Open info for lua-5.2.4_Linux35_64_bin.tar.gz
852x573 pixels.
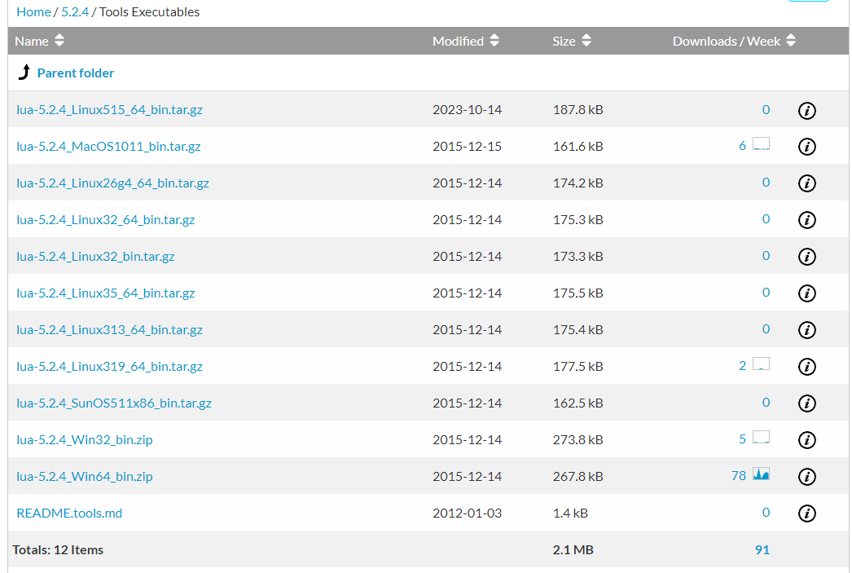[807, 293]
